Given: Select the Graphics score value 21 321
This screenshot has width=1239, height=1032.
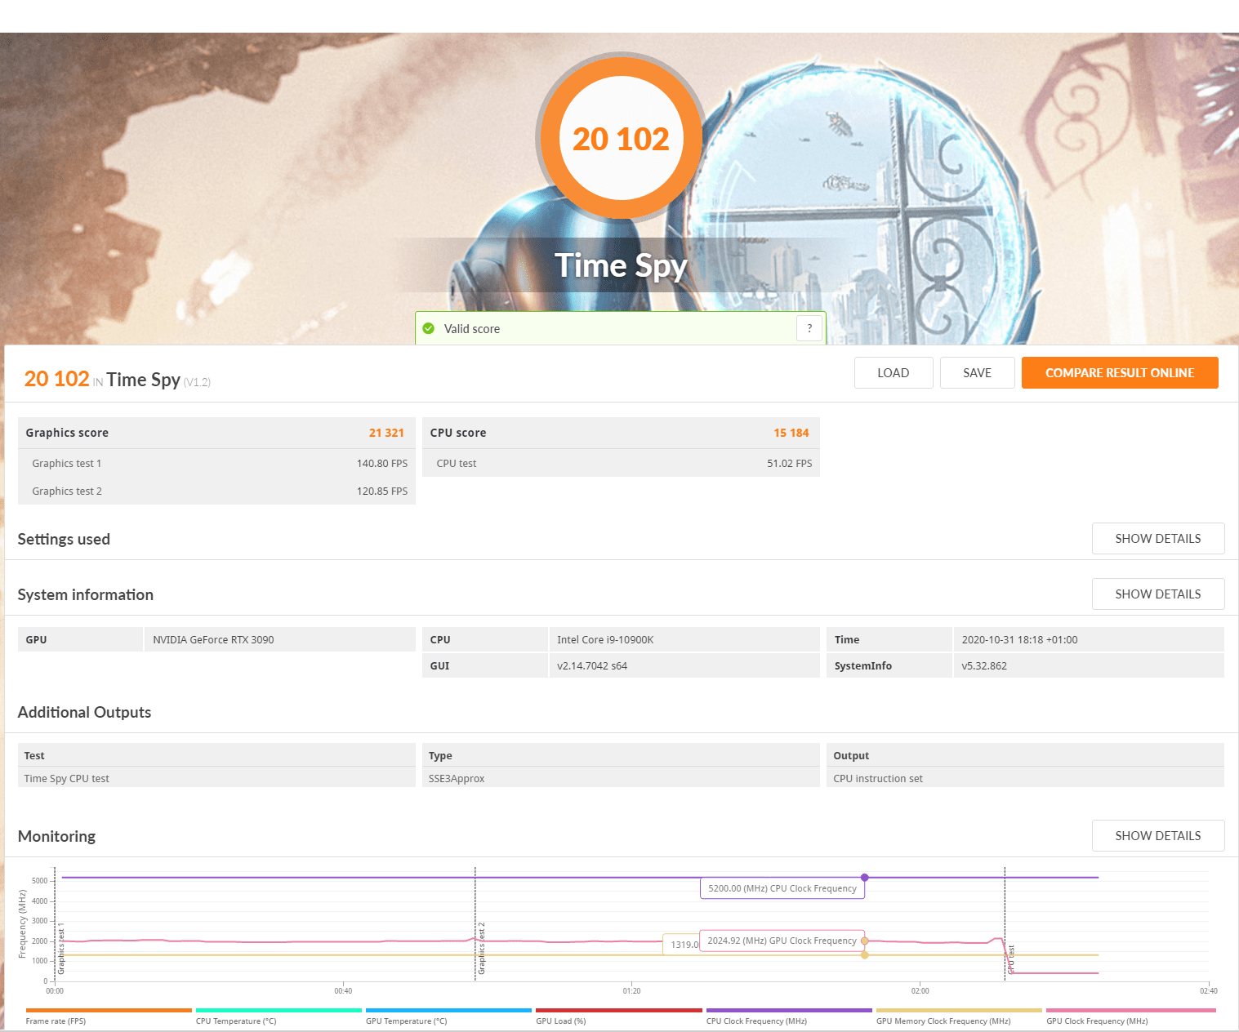Looking at the screenshot, I should (x=386, y=433).
